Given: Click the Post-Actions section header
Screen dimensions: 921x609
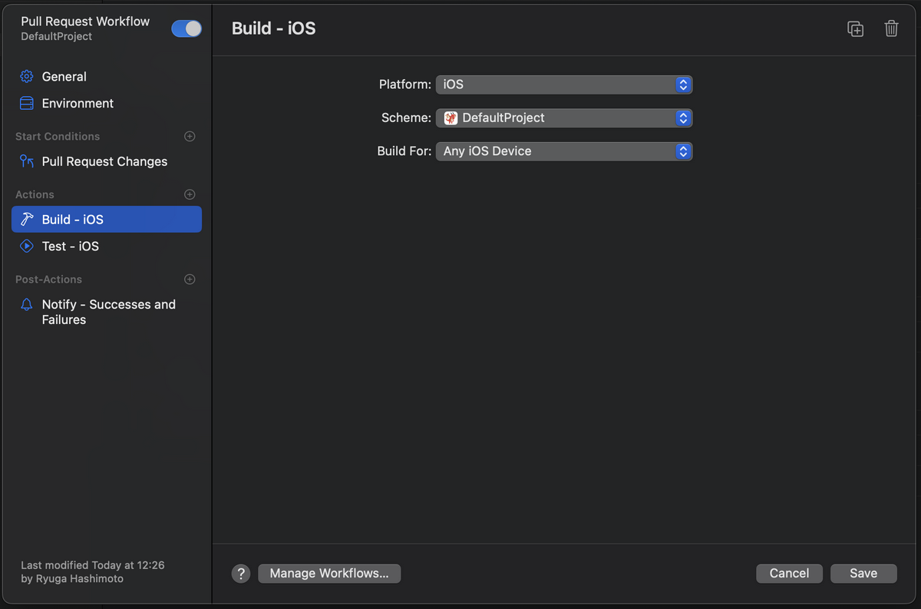Looking at the screenshot, I should 48,280.
